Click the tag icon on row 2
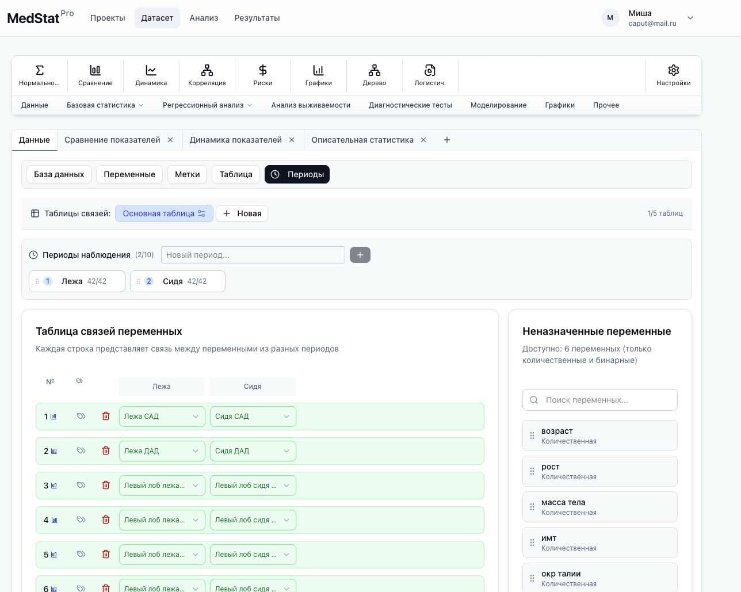This screenshot has height=592, width=741. pos(81,450)
